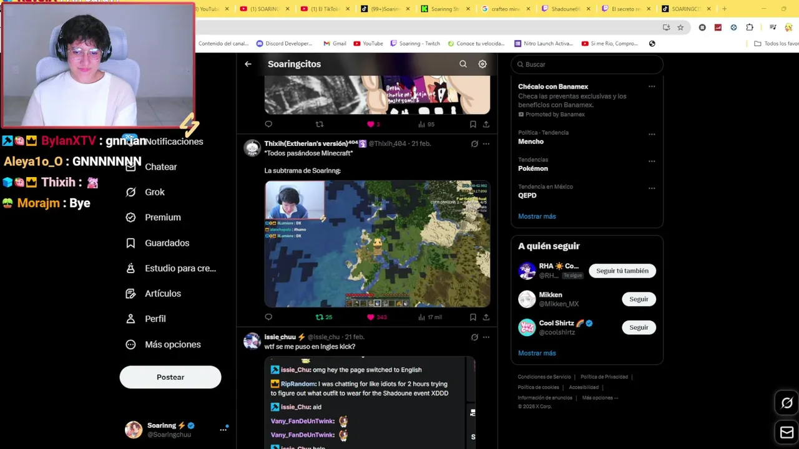The width and height of the screenshot is (799, 449).
Task: Open the floating messages envelope button
Action: (787, 432)
